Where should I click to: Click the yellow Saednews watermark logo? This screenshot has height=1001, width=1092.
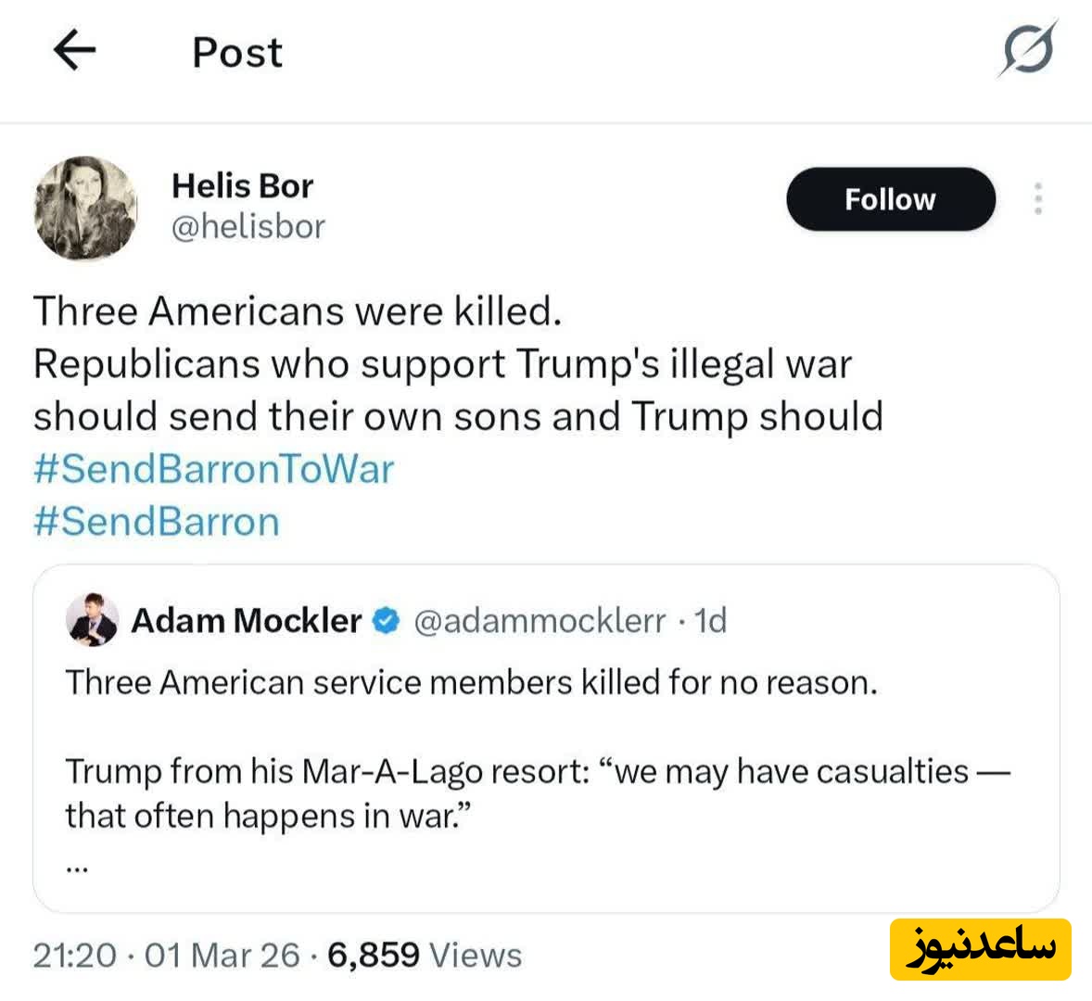[980, 949]
